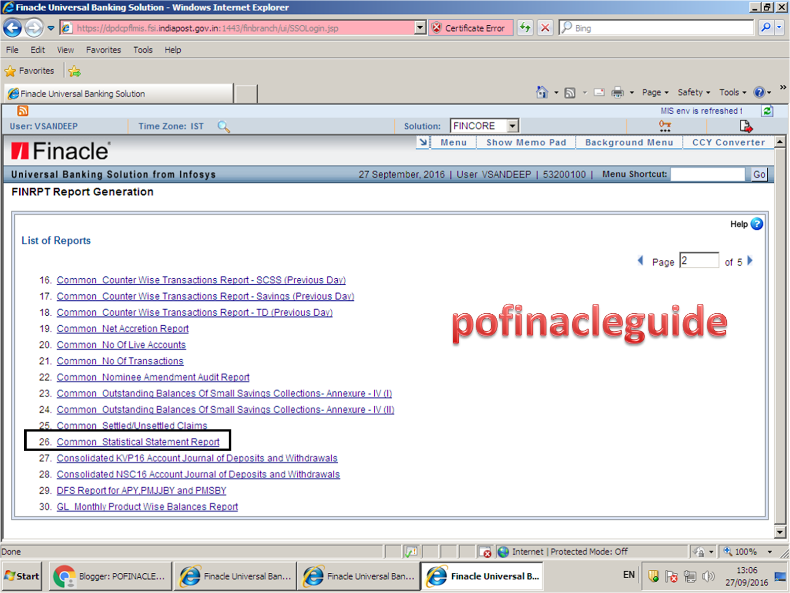
Task: Go to next page of reports list
Action: pyautogui.click(x=750, y=260)
